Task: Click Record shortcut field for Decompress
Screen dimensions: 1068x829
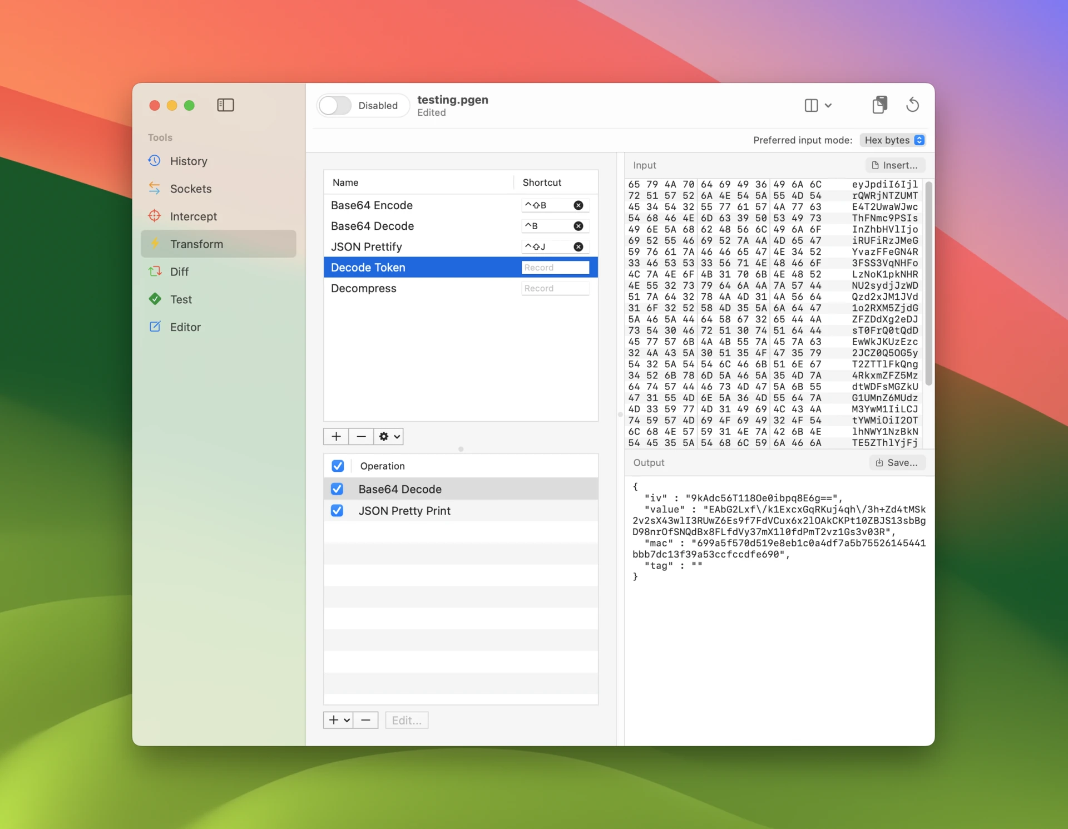Action: point(555,288)
